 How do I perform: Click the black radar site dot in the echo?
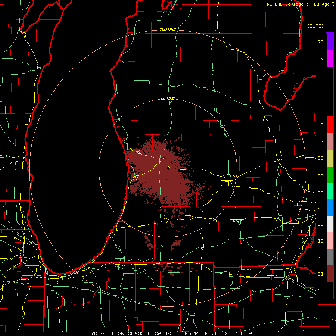168,168
